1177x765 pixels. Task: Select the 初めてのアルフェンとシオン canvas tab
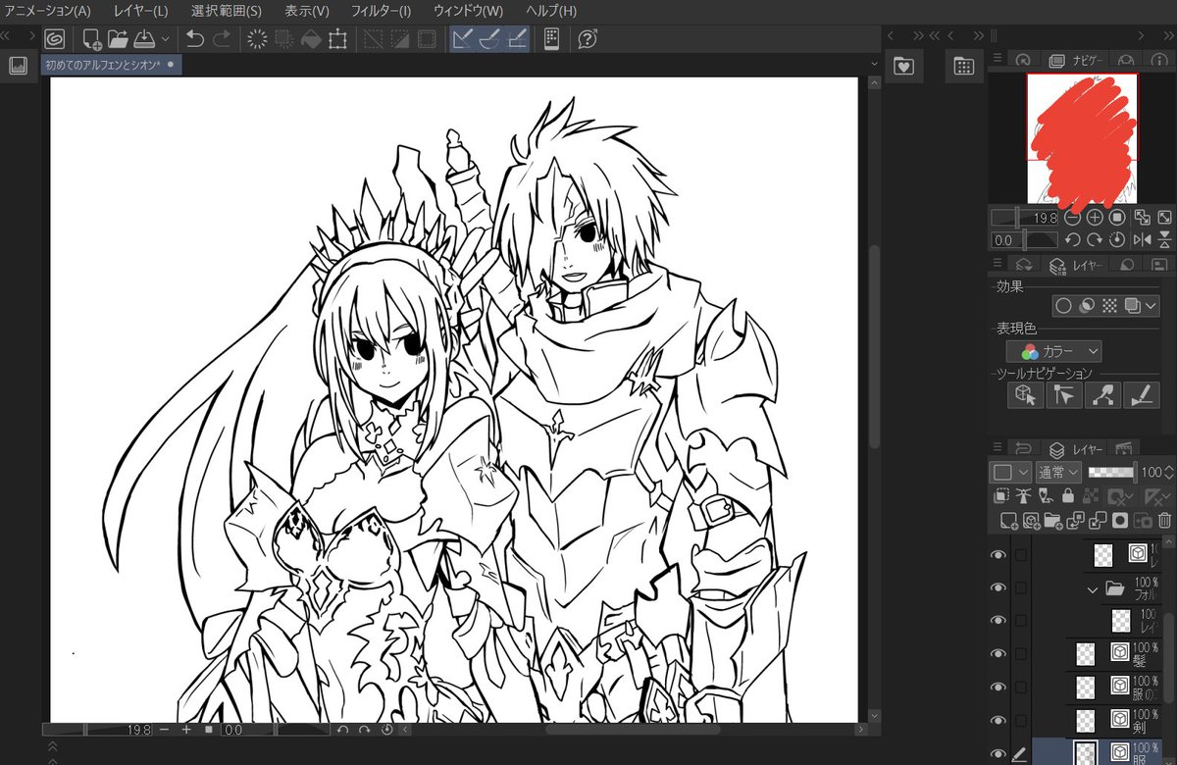pos(110,65)
